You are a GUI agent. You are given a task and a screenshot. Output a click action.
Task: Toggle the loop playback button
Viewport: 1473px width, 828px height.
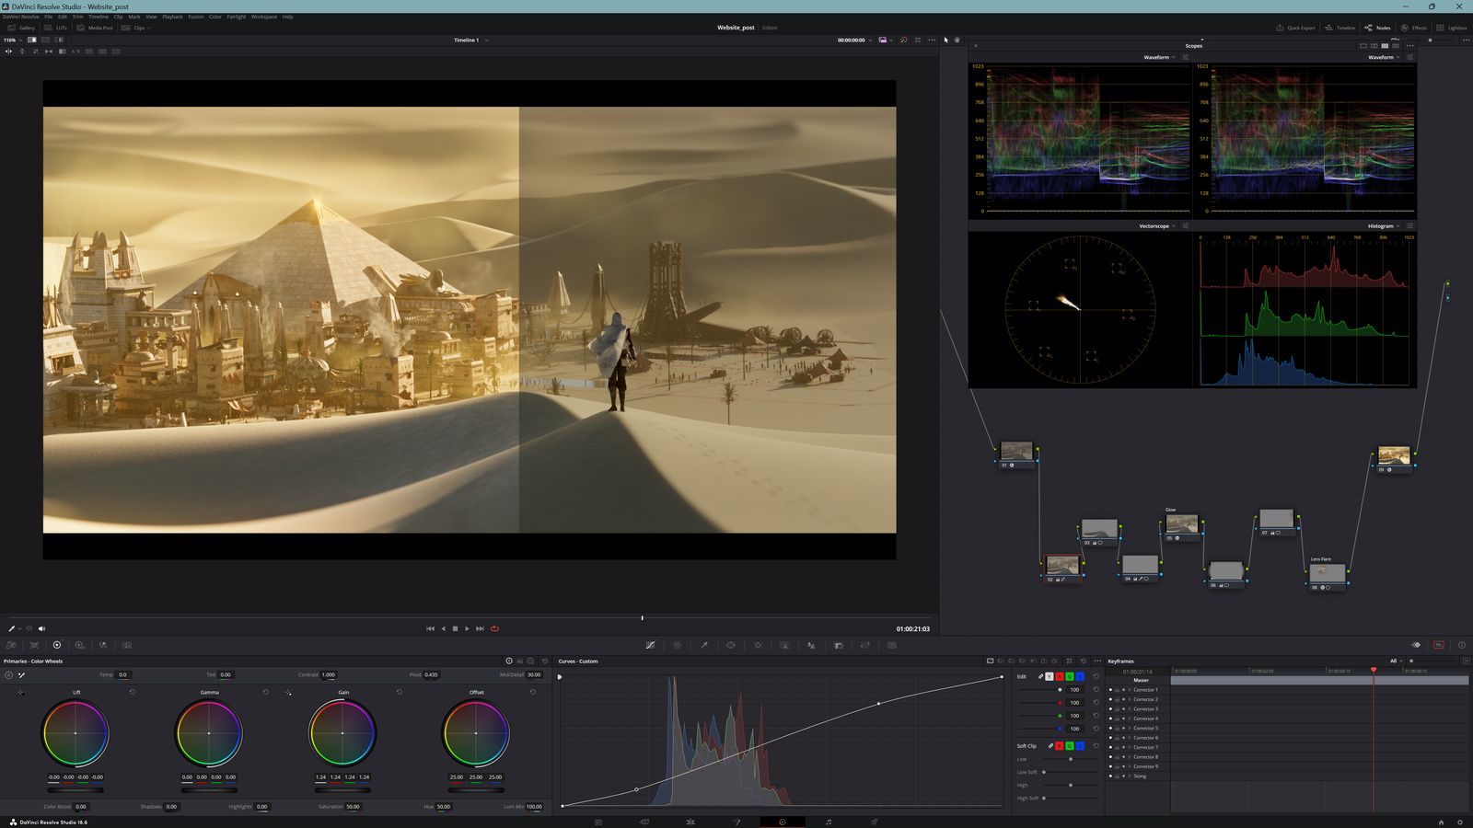click(x=494, y=628)
